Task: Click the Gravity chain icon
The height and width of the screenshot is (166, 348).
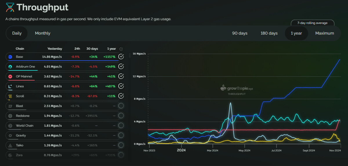Action: point(10,136)
